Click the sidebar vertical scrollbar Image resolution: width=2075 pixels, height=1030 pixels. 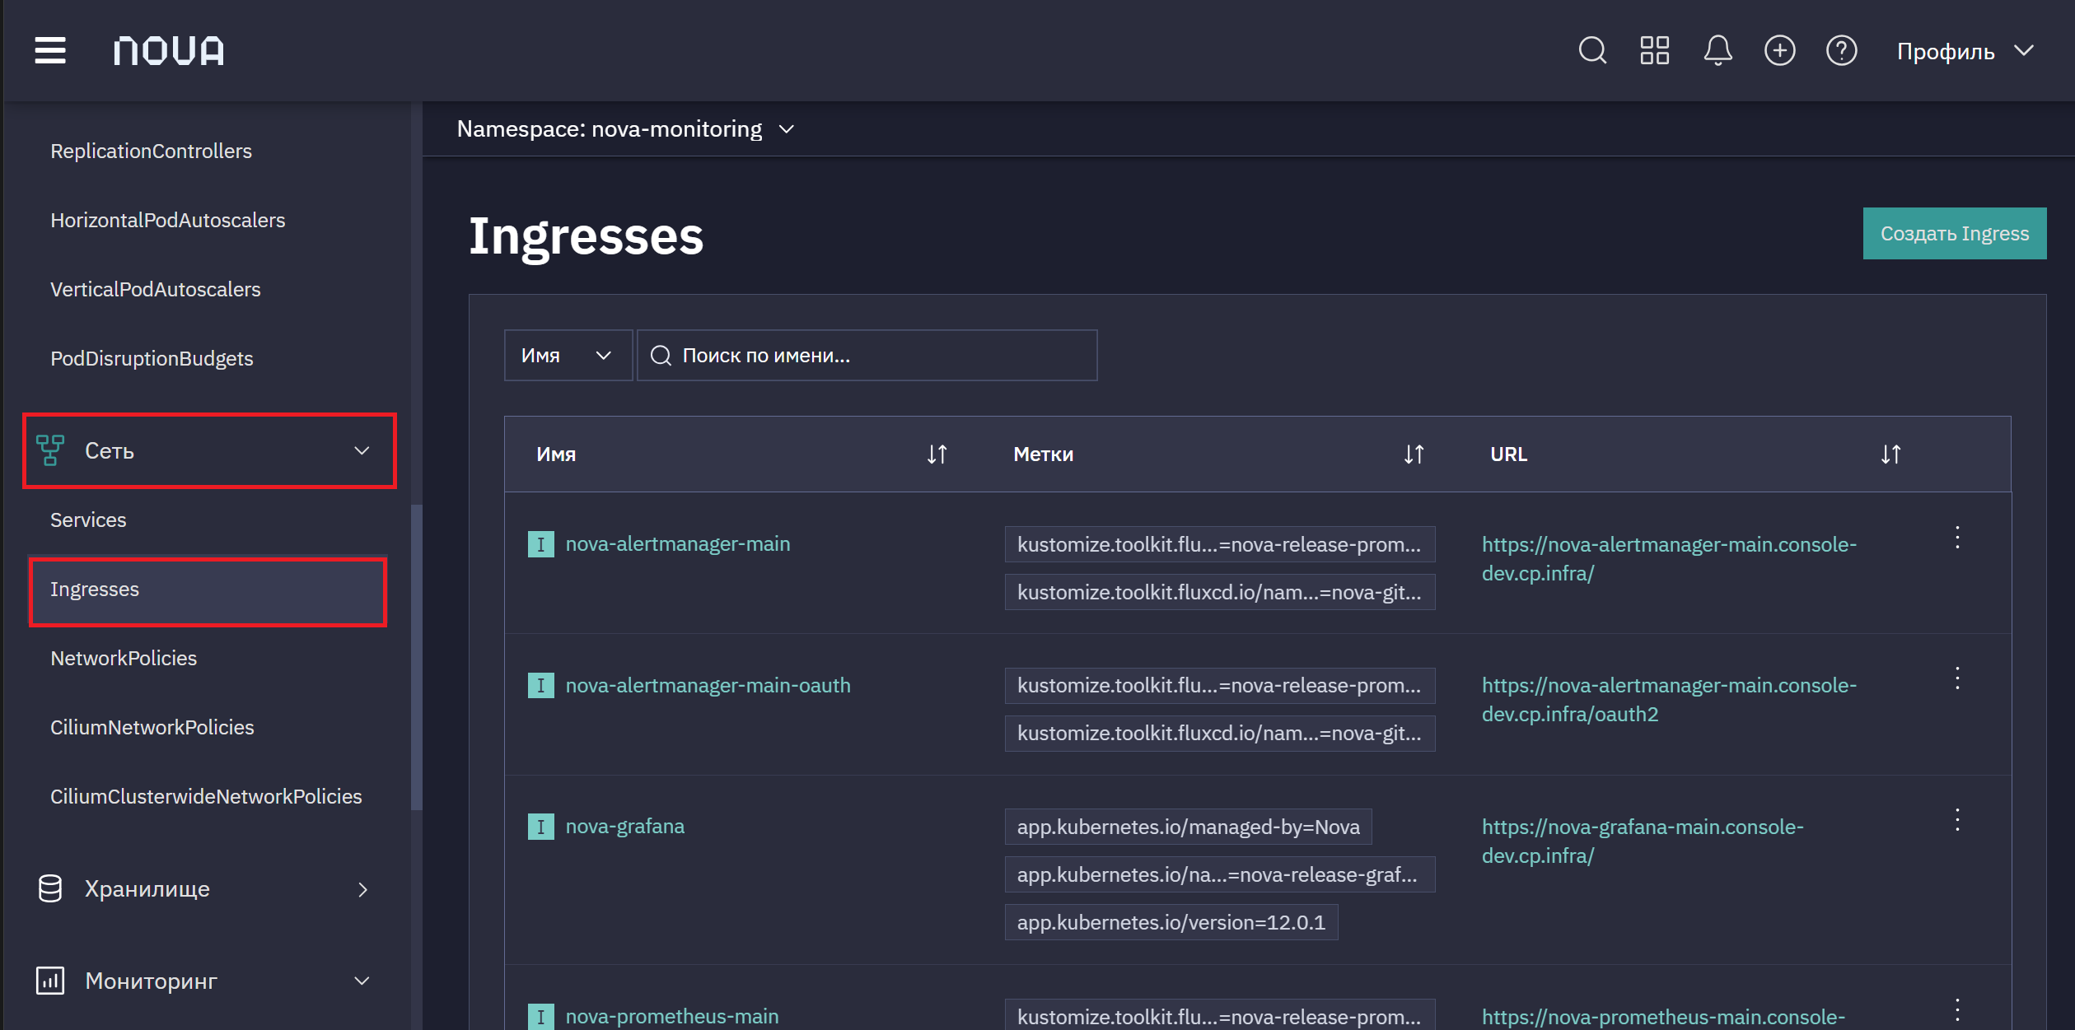pyautogui.click(x=417, y=657)
